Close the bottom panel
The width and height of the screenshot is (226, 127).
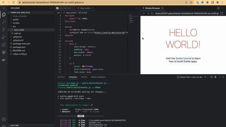point(223,77)
